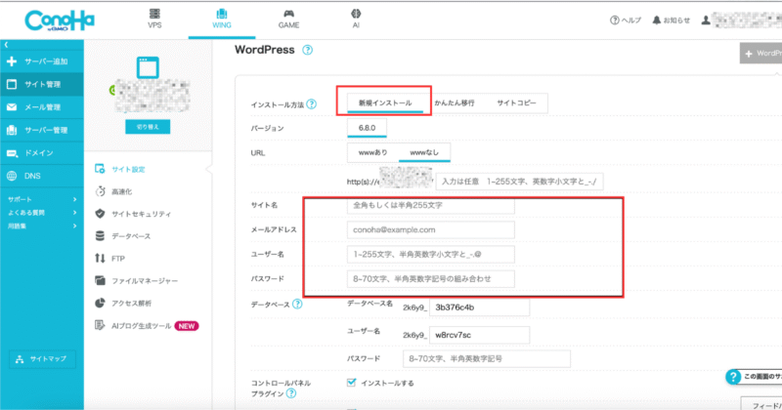The image size is (782, 410).
Task: Open データベース submenu
Action: [123, 236]
